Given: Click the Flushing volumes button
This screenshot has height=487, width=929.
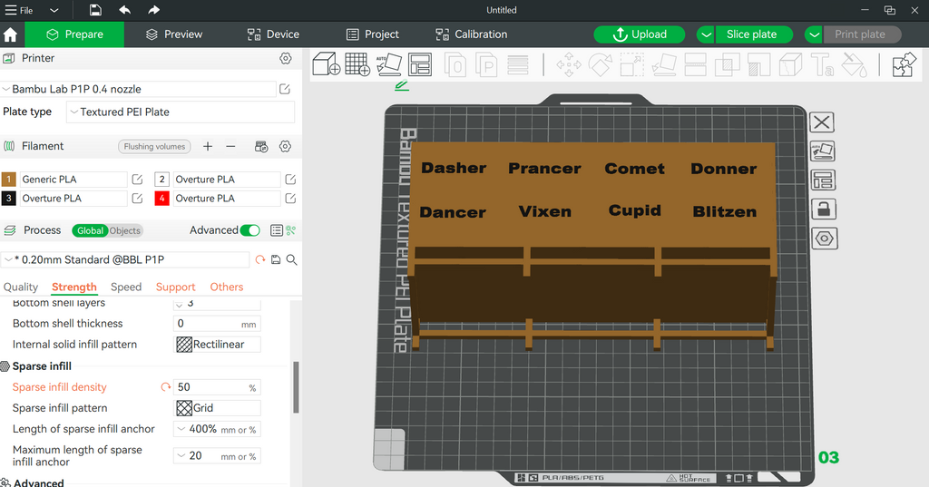Looking at the screenshot, I should point(154,146).
